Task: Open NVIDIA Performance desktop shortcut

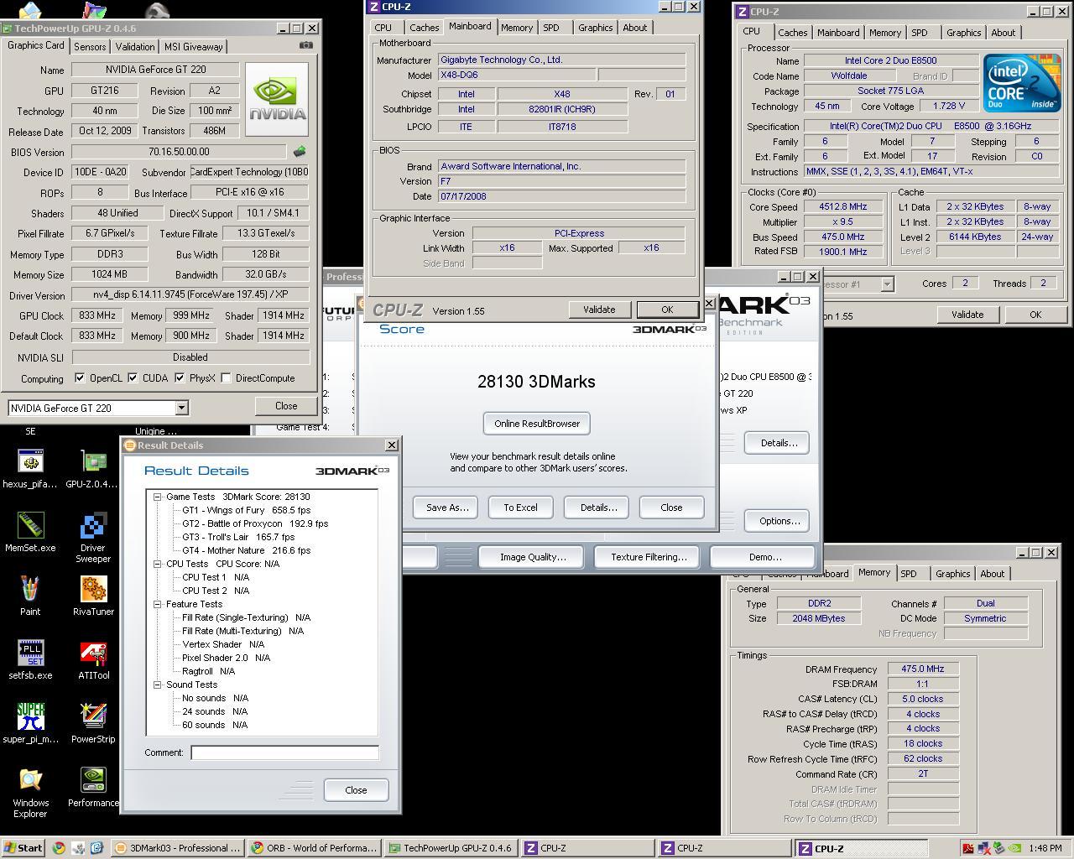Action: pos(93,787)
